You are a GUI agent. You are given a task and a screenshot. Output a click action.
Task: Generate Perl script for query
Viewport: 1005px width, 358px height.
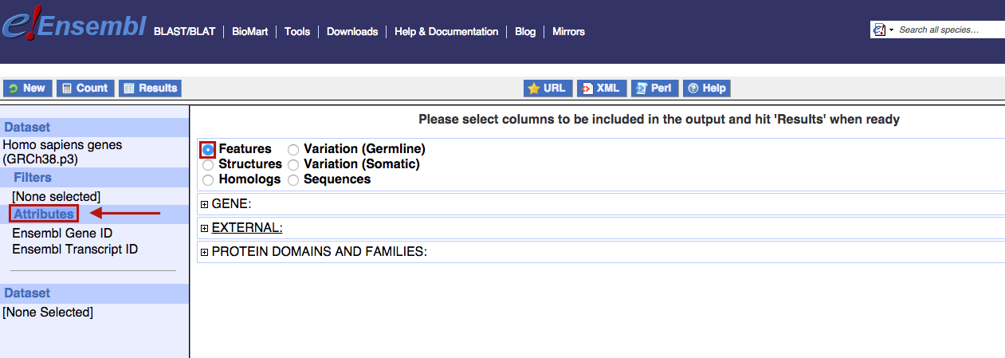pyautogui.click(x=654, y=89)
